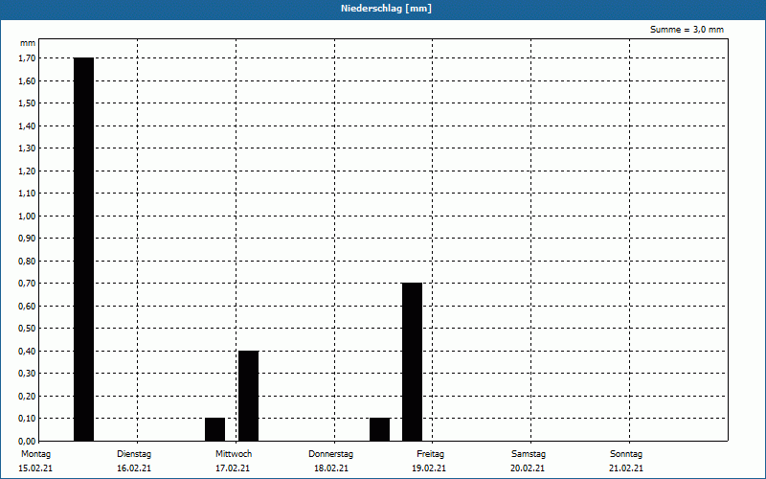
Task: Click the 1,30 y-axis value
Action: click(x=27, y=148)
